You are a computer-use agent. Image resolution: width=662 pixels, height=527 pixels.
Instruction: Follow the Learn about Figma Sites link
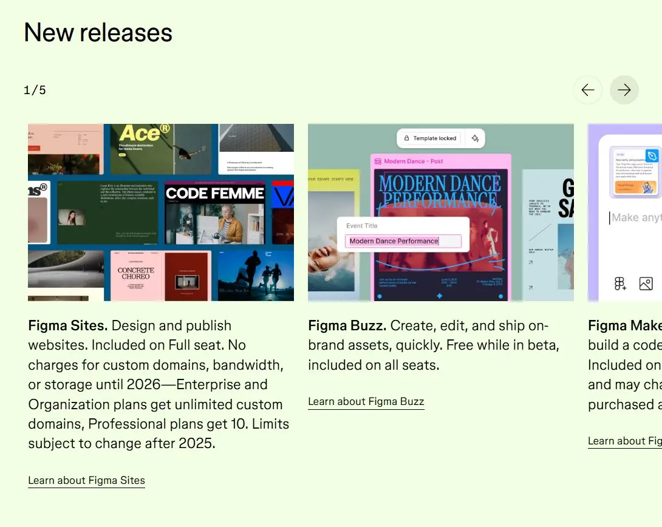[x=87, y=481]
